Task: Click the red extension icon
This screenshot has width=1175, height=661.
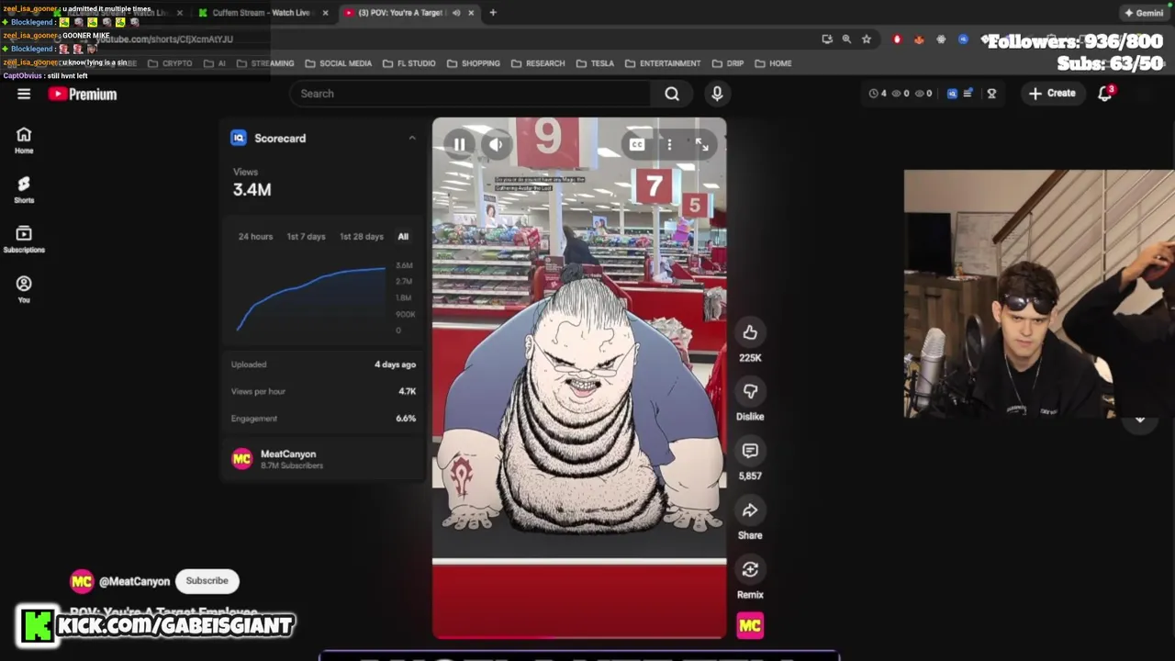Action: point(897,39)
